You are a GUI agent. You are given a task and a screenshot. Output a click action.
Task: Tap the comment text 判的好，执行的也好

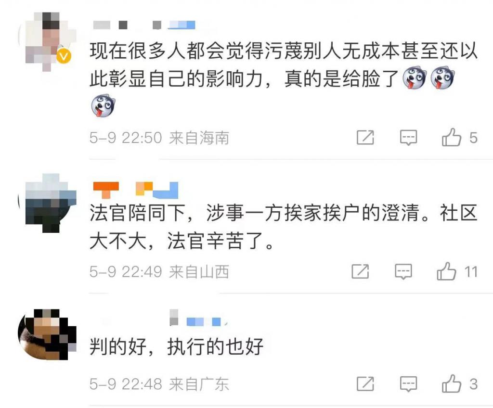point(176,346)
